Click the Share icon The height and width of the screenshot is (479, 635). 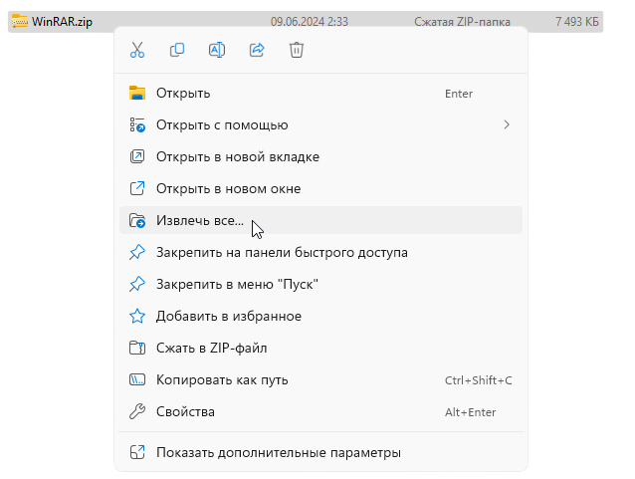(x=257, y=50)
